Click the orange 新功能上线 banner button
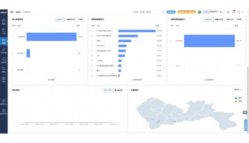Image resolution: width=249 pixels, height=143 pixels. [186, 12]
